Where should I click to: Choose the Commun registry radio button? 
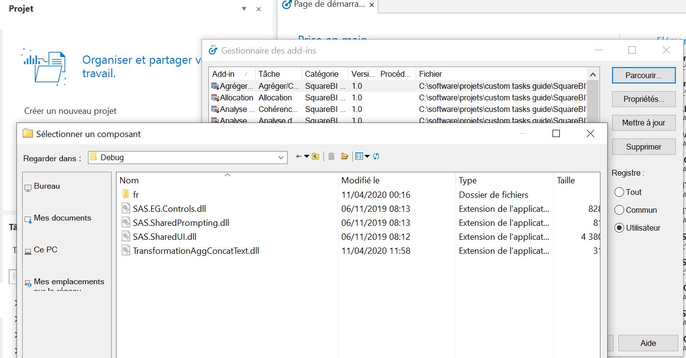(x=619, y=210)
